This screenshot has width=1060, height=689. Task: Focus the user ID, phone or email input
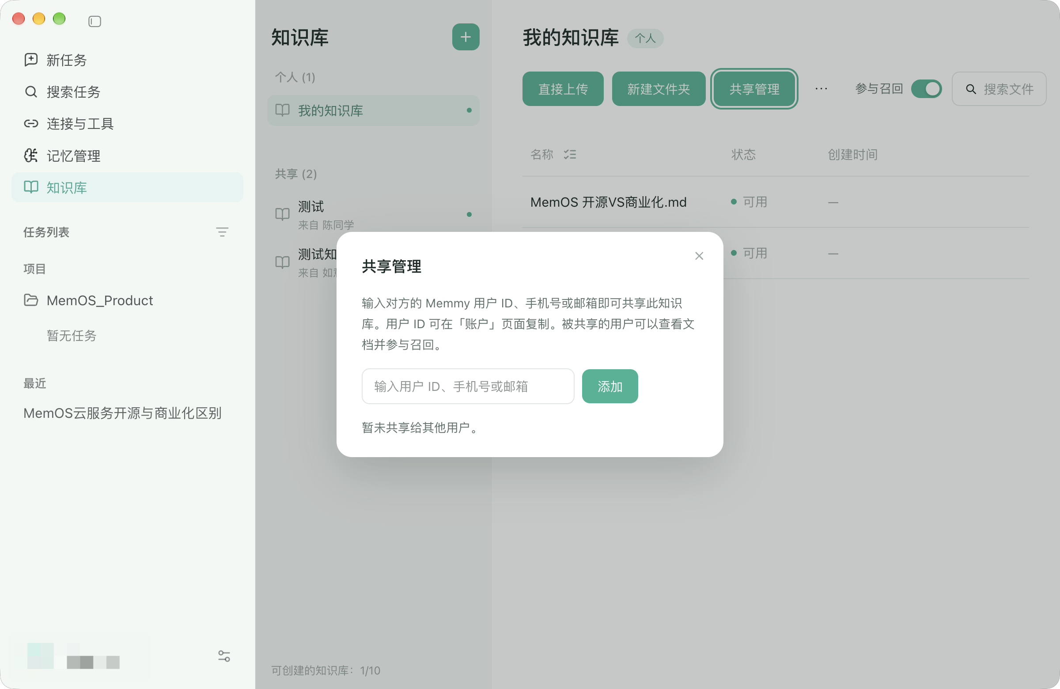coord(468,386)
